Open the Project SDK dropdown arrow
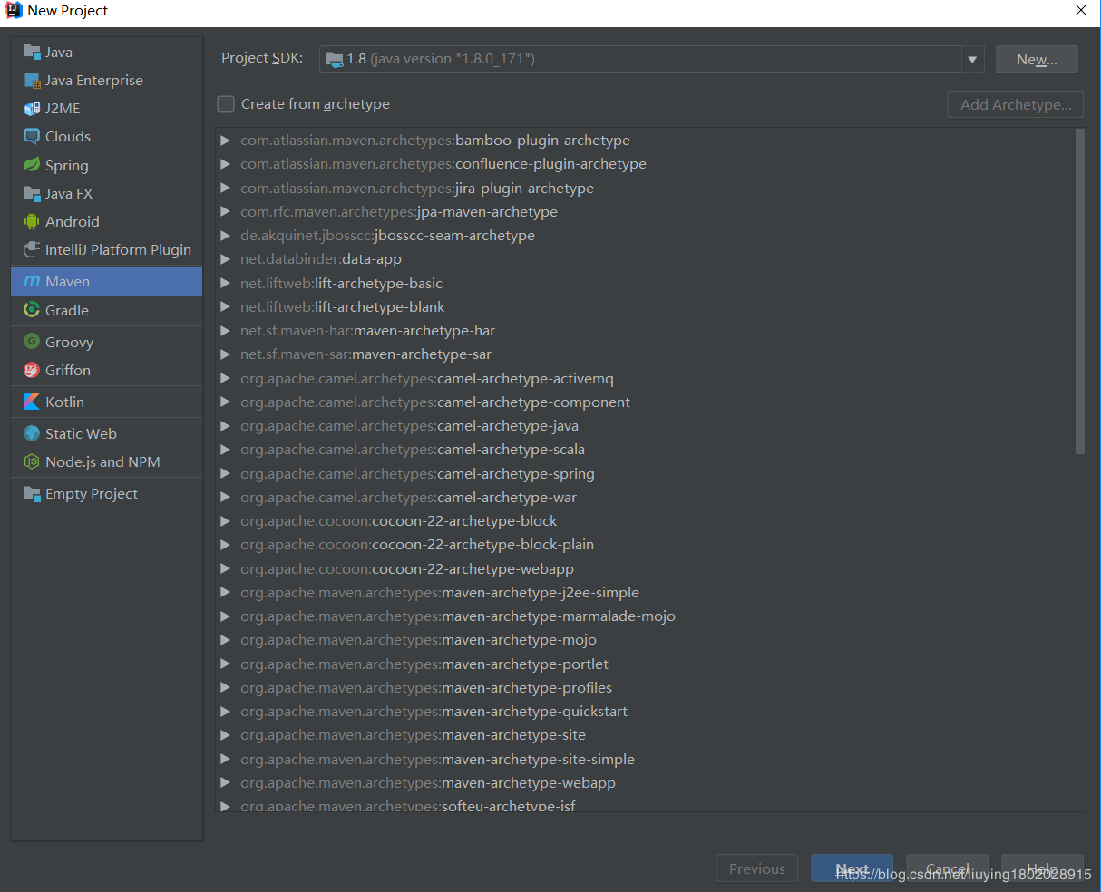 (x=972, y=59)
